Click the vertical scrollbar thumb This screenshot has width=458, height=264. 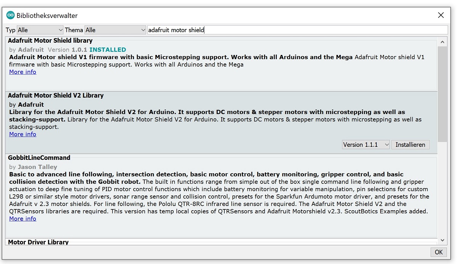click(x=442, y=94)
